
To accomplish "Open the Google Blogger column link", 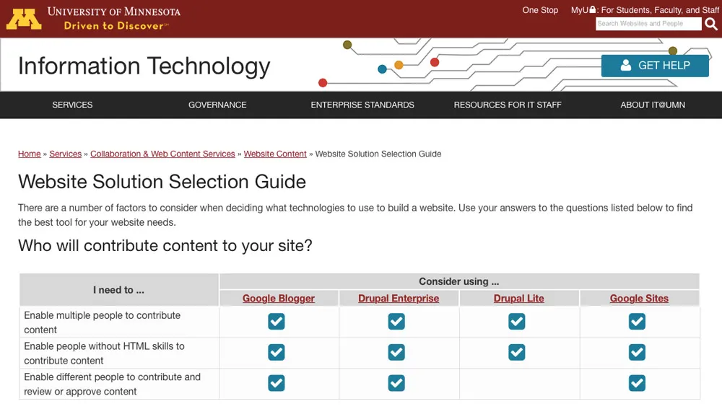I will [279, 298].
